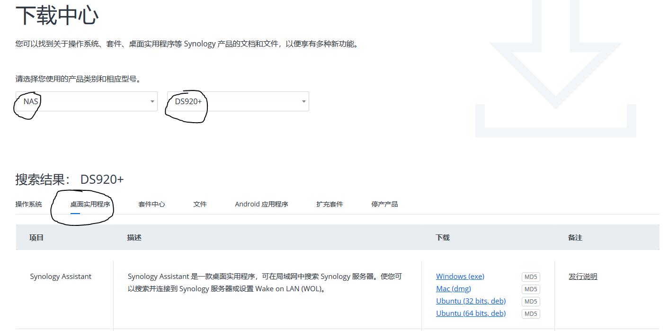Open the product category dropdown arrow

(x=152, y=101)
